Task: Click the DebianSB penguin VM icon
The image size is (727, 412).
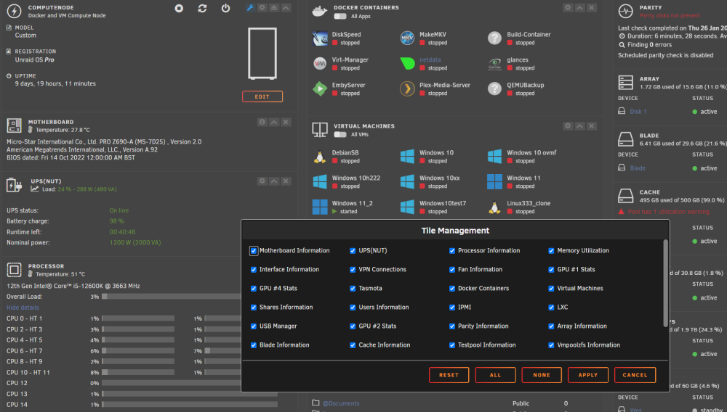Action: (x=320, y=156)
